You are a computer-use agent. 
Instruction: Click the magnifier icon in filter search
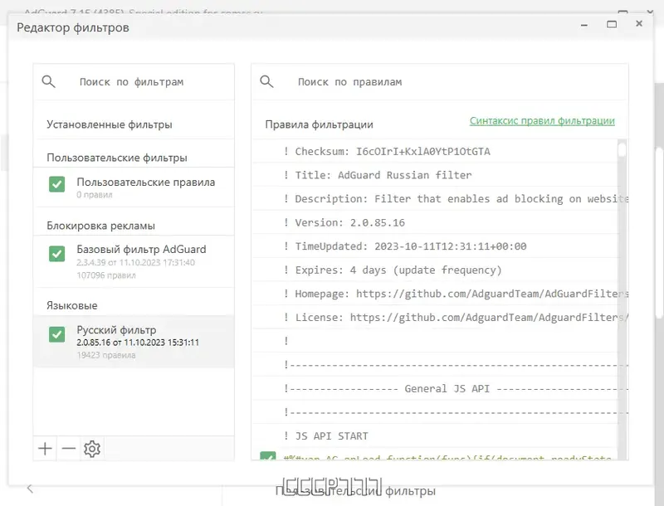[49, 81]
